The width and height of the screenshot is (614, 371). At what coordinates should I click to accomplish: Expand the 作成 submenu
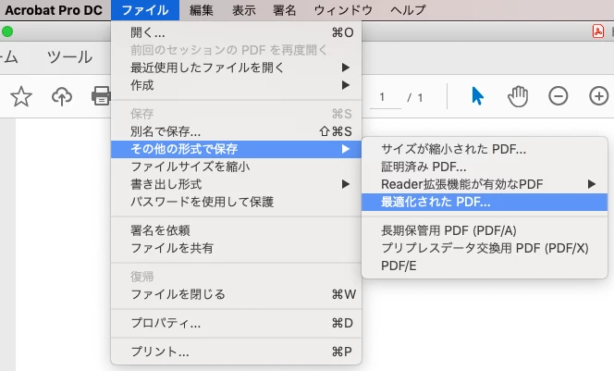236,85
